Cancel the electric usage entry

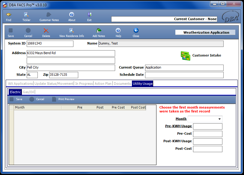[37, 99]
